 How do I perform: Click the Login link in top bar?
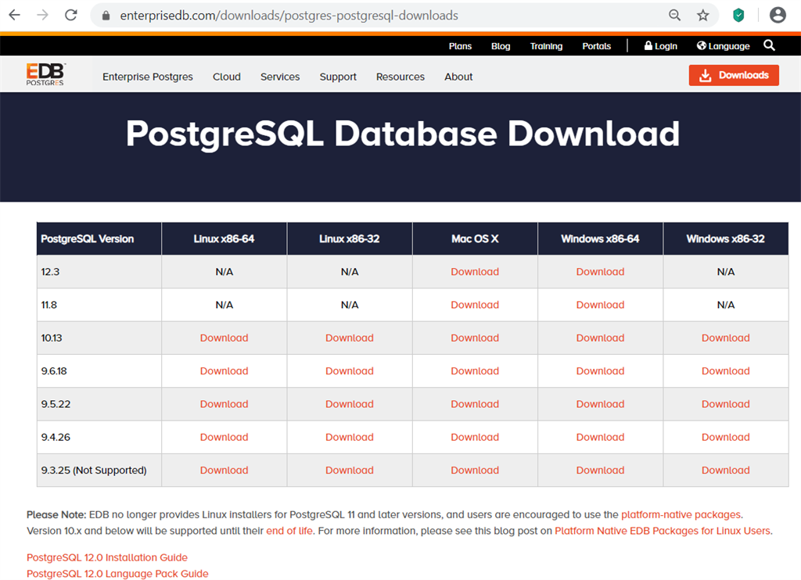[661, 46]
